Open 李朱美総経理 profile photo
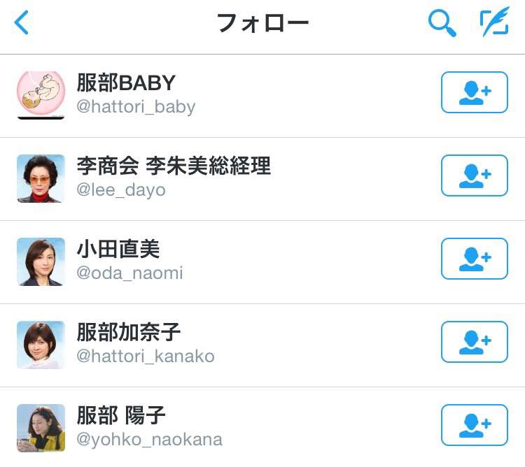Image resolution: width=525 pixels, height=467 pixels. pyautogui.click(x=41, y=178)
